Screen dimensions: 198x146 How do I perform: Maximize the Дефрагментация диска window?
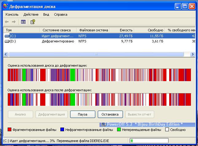click(185, 6)
